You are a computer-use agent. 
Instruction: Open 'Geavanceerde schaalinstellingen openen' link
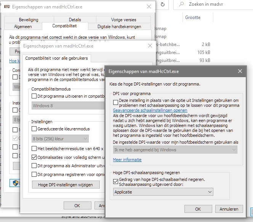click(150, 110)
